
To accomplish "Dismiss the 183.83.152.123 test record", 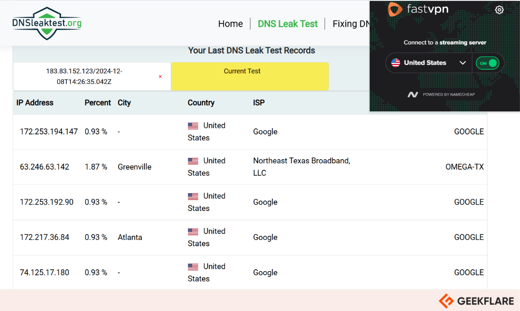I will [x=160, y=77].
